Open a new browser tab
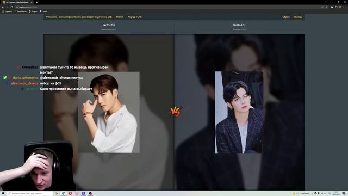Viewport: 348px width, 196px height. point(36,2)
